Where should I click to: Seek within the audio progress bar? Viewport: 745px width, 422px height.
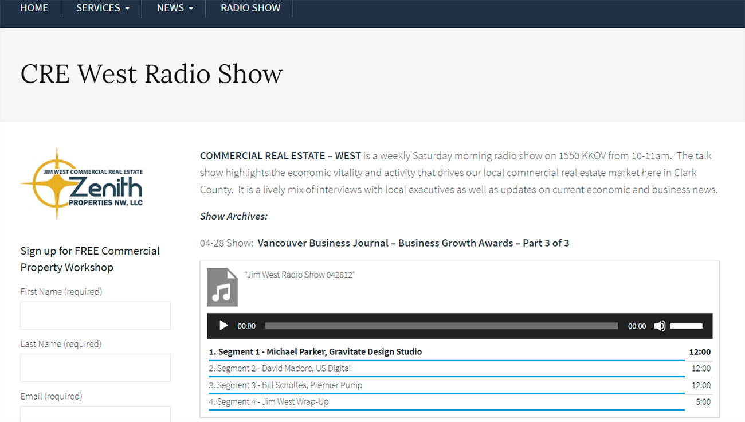(x=441, y=326)
